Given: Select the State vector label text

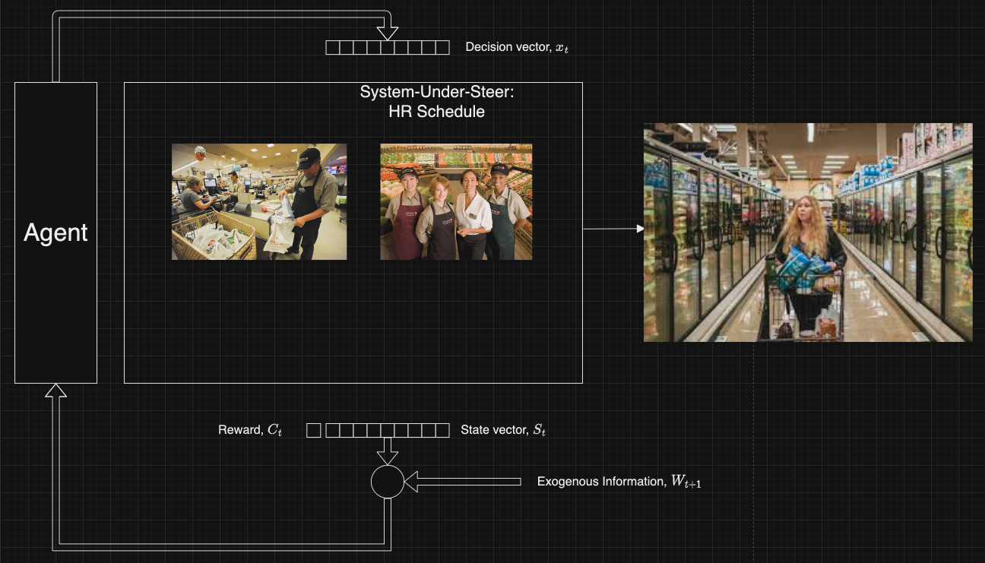Looking at the screenshot, I should (x=503, y=430).
